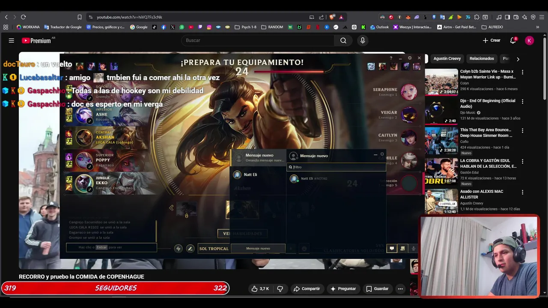This screenshot has width=548, height=308.
Task: Select friend Natt Eli #NOTAG in results
Action: (337, 179)
